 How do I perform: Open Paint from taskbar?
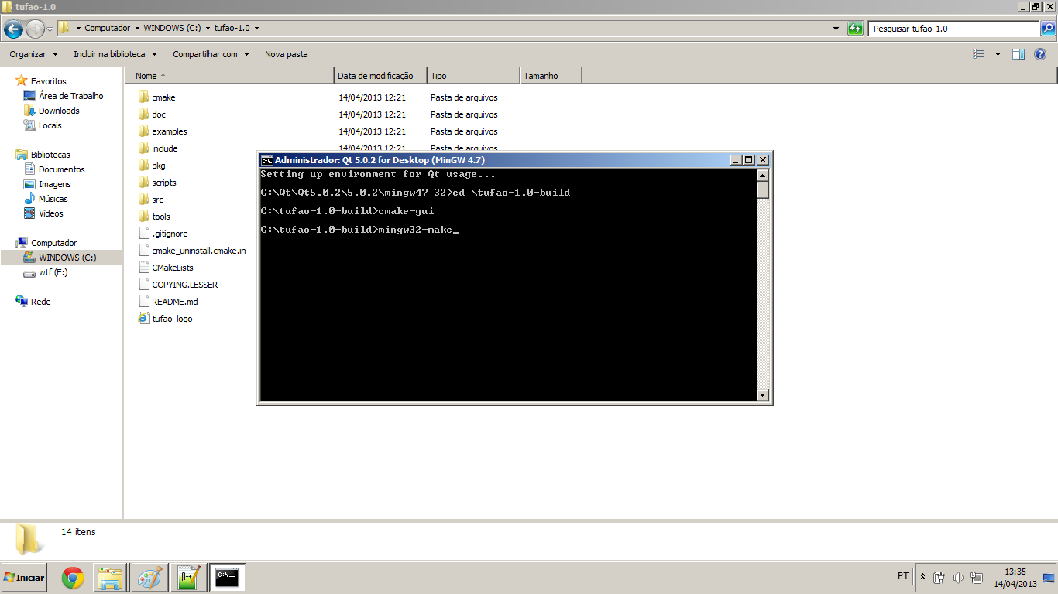click(149, 578)
